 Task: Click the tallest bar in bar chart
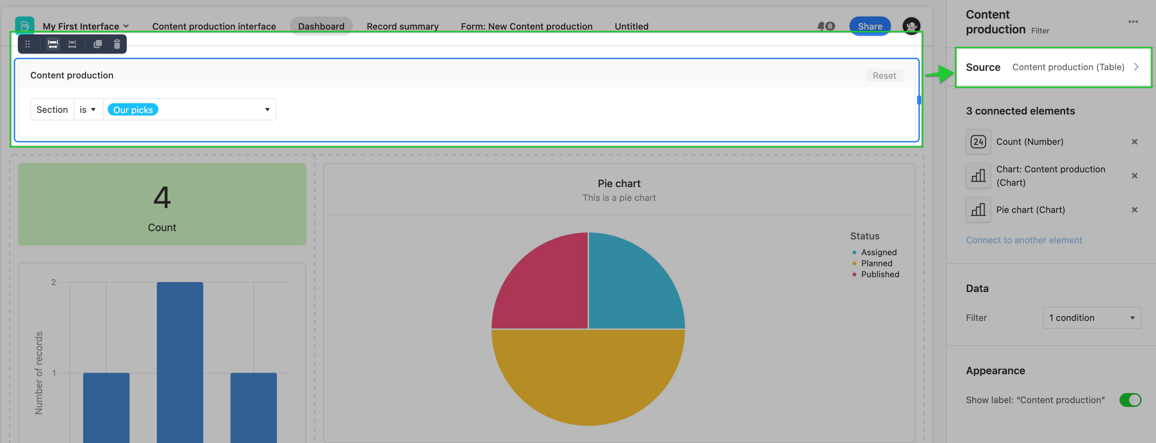[180, 362]
